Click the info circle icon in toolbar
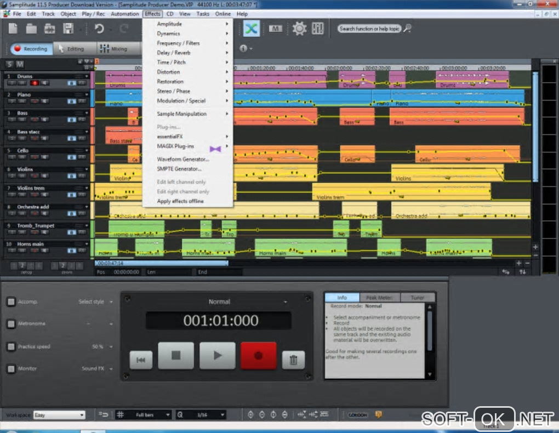Screen dimensions: 559x433 243,48
